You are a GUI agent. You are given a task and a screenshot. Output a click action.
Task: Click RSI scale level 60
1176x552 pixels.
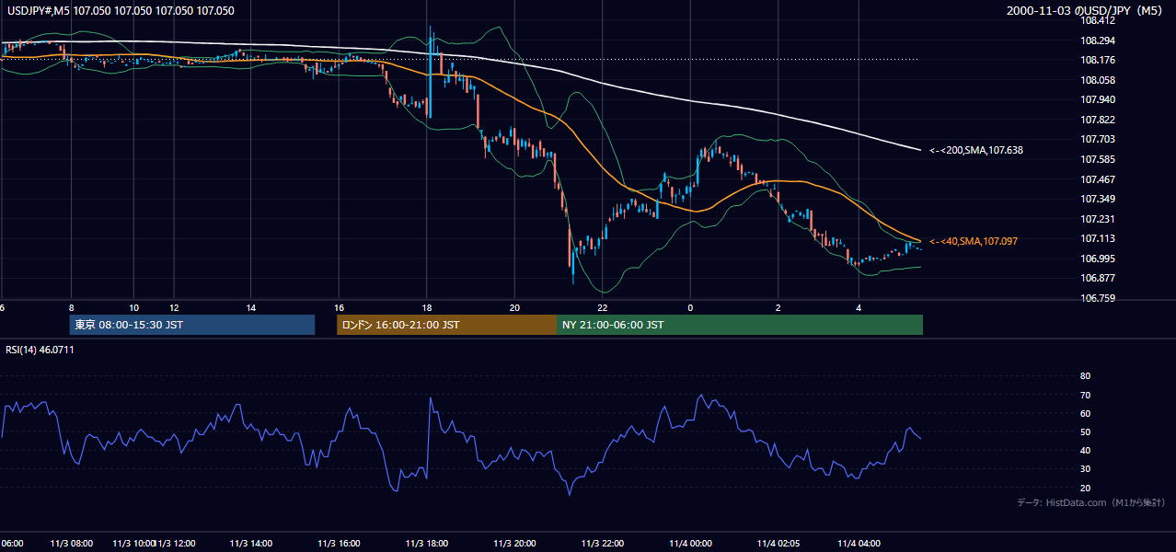click(1085, 413)
